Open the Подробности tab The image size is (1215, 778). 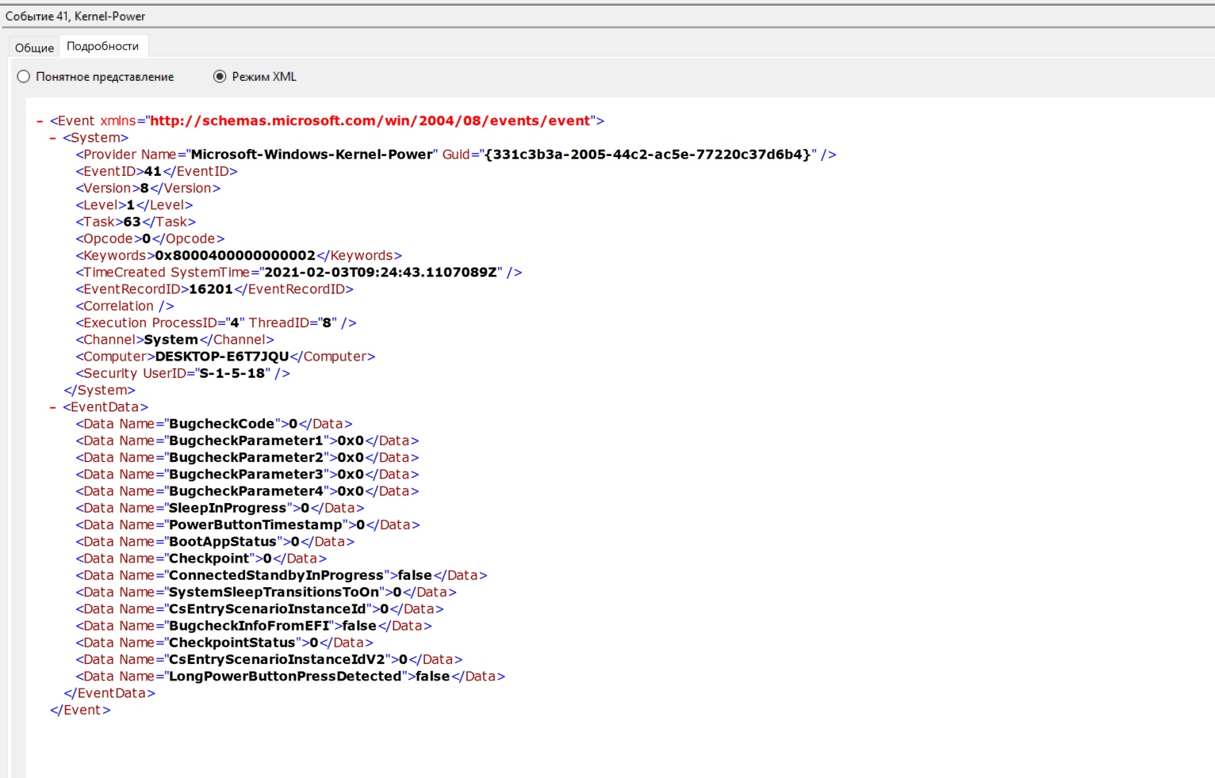pyautogui.click(x=103, y=46)
